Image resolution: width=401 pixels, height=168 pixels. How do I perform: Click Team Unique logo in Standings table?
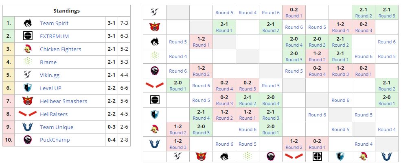[x=28, y=127]
